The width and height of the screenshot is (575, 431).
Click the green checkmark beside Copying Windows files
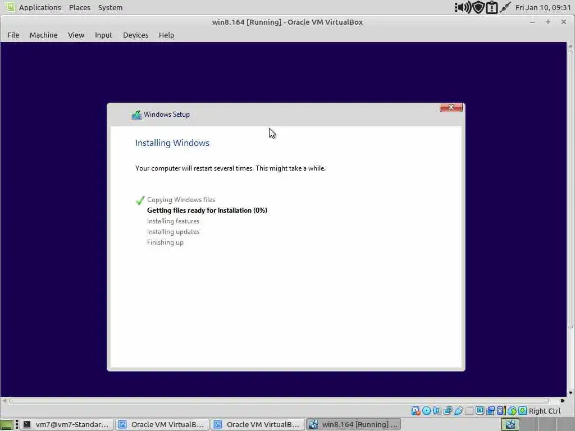coord(140,200)
